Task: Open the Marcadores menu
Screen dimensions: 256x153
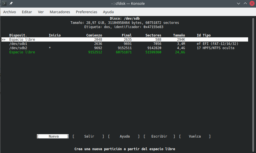Action: 60,12
